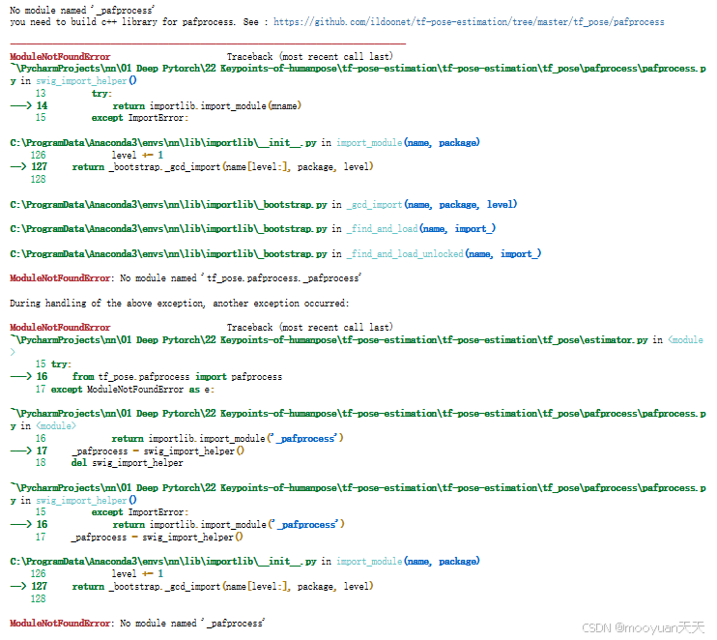Click first line 126 "level += 1"
717x640 pixels.
(x=137, y=155)
